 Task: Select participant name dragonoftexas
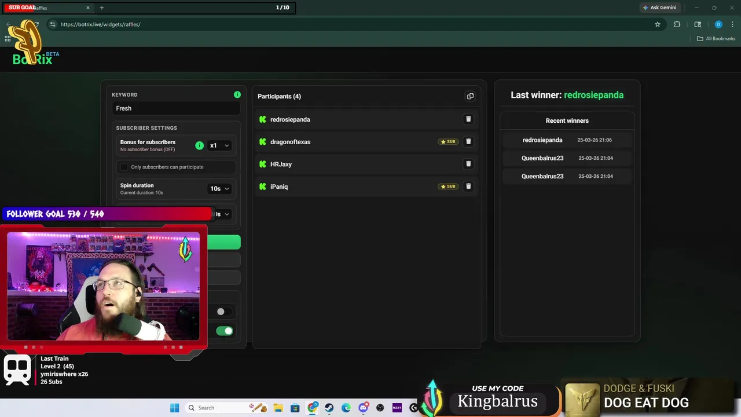coord(290,142)
